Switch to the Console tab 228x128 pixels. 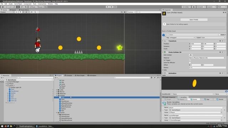click(68, 75)
